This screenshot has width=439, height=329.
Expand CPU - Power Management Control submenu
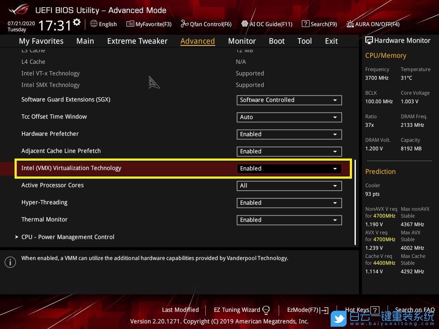[68, 237]
